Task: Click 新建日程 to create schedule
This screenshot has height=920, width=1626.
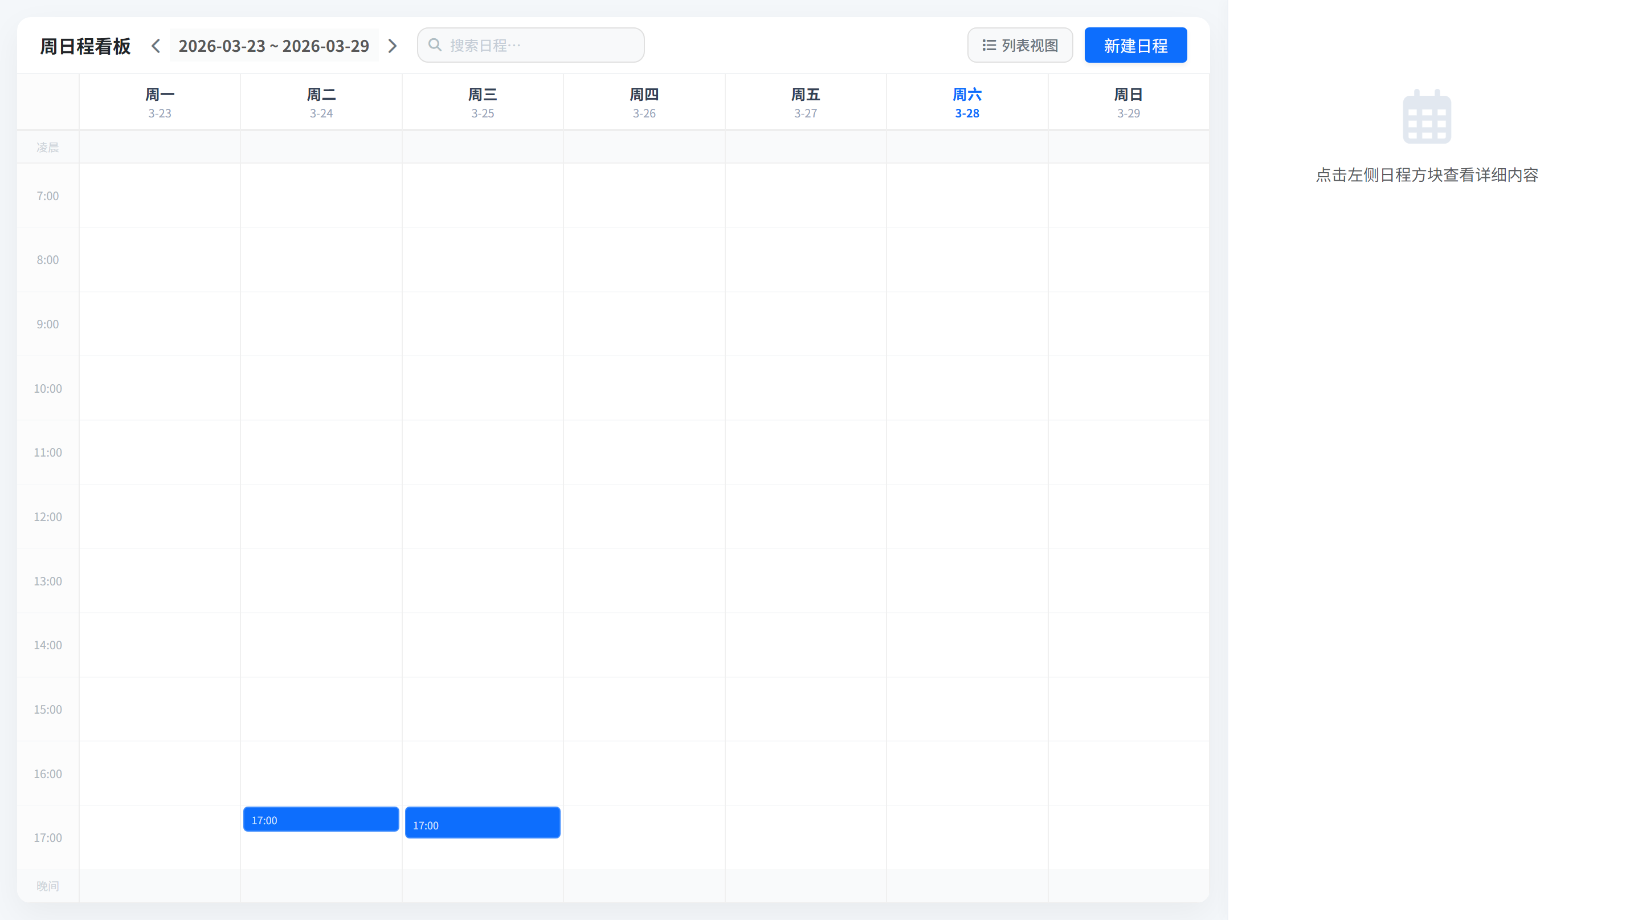Action: [1135, 46]
